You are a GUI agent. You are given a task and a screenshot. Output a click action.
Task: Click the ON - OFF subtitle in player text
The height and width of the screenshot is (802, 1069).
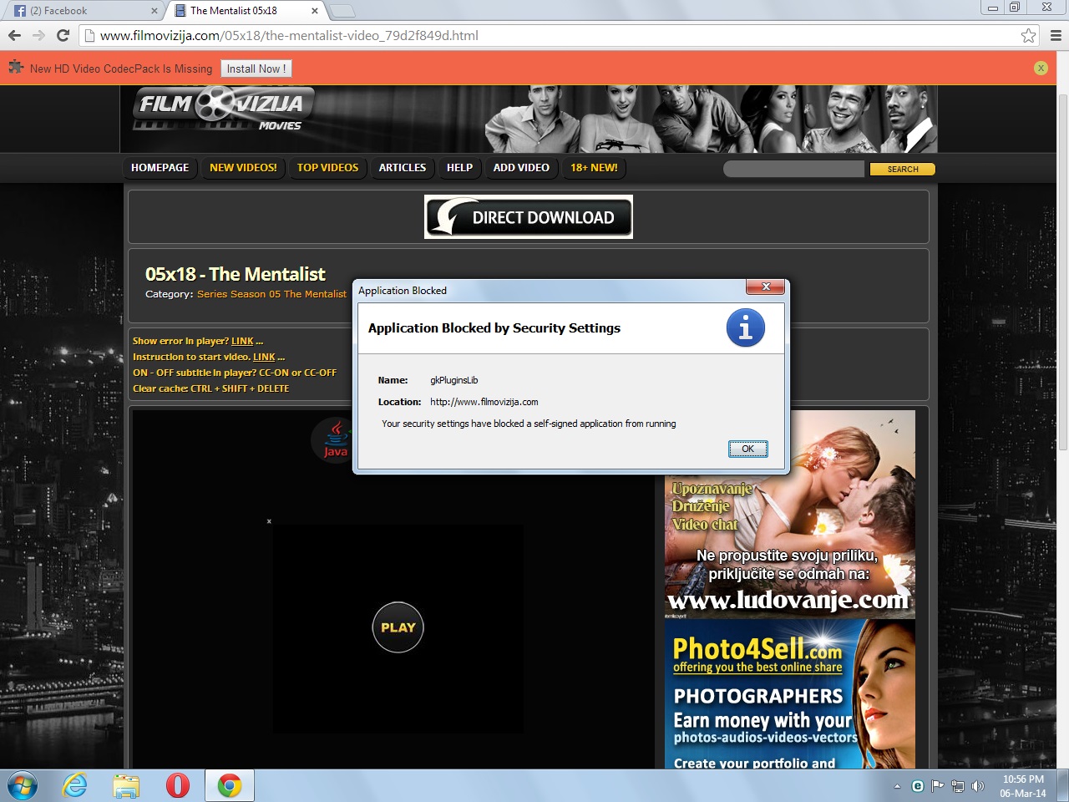coord(235,373)
